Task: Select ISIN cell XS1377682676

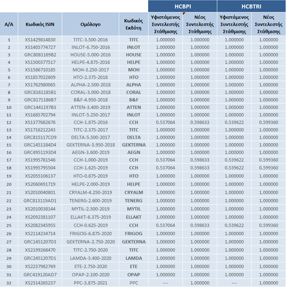Action: click(40, 122)
